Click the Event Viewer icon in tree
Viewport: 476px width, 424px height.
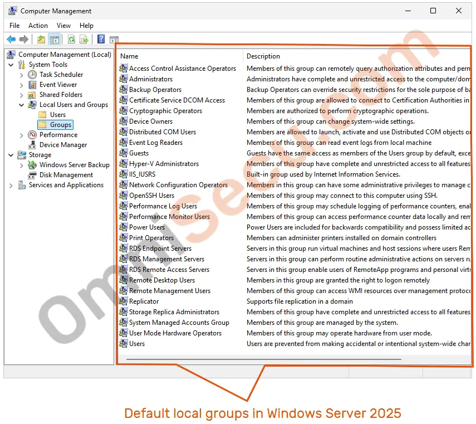click(x=32, y=85)
